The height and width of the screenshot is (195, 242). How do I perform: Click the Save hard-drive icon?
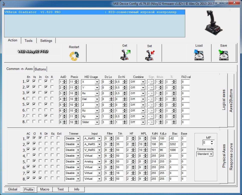pos(224,55)
